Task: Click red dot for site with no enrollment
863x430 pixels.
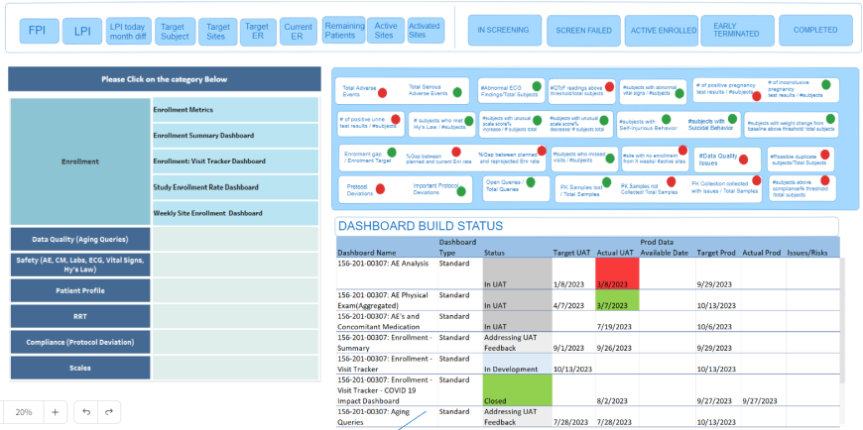Action: (682, 151)
